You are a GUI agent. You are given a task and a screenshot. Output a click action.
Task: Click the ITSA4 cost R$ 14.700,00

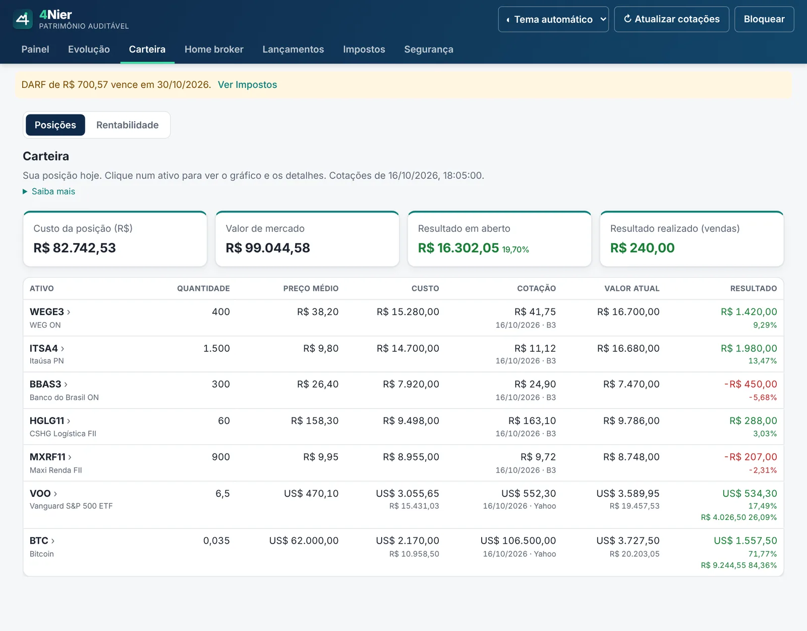tap(408, 348)
